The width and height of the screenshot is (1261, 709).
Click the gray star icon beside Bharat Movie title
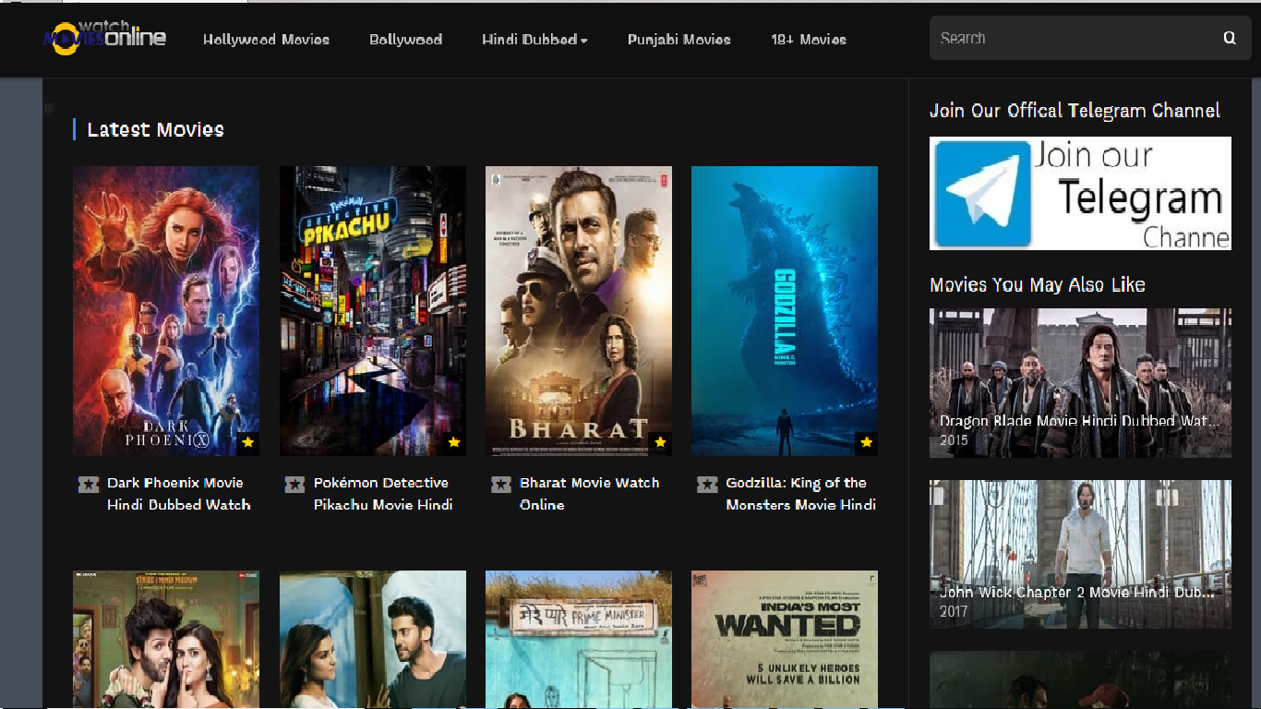coord(501,484)
